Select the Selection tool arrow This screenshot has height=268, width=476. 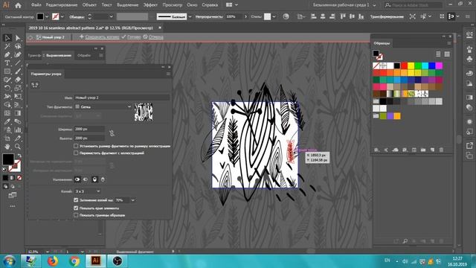7,38
